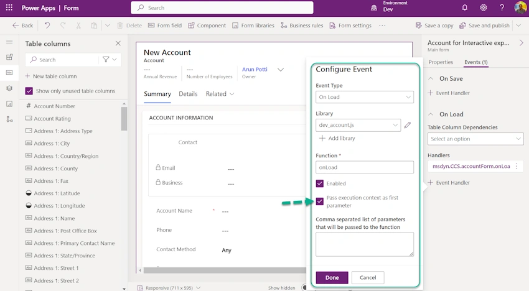This screenshot has width=529, height=291.
Task: Open Form libraries
Action: point(253,25)
